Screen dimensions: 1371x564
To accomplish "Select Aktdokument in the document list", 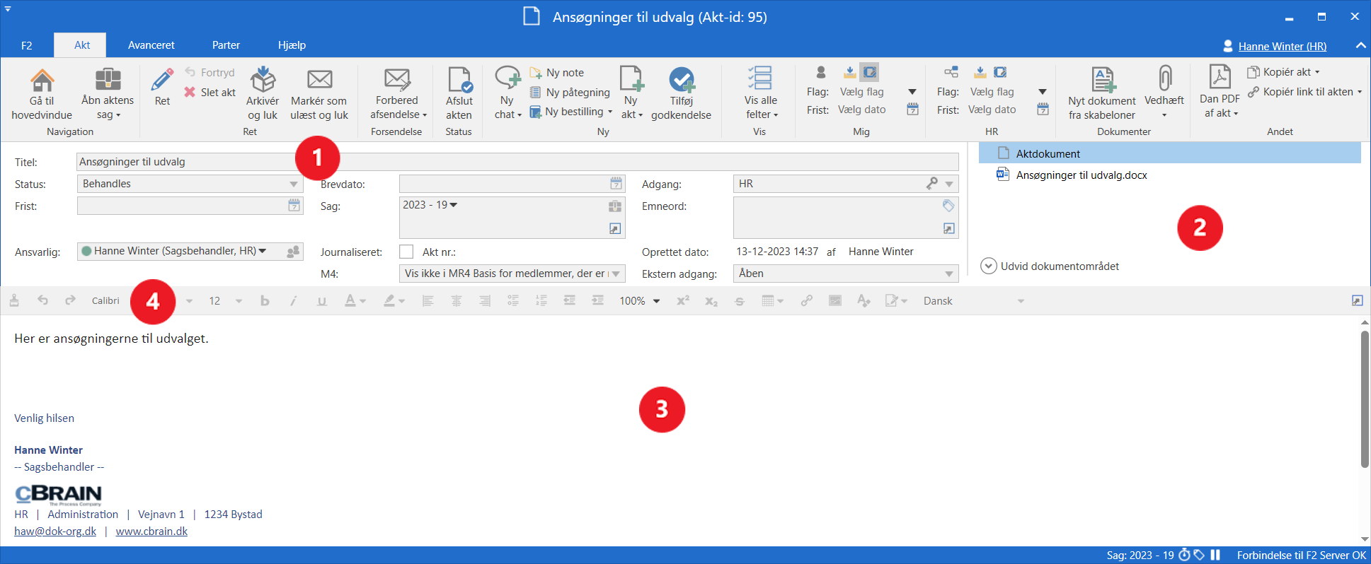I will tap(1170, 153).
